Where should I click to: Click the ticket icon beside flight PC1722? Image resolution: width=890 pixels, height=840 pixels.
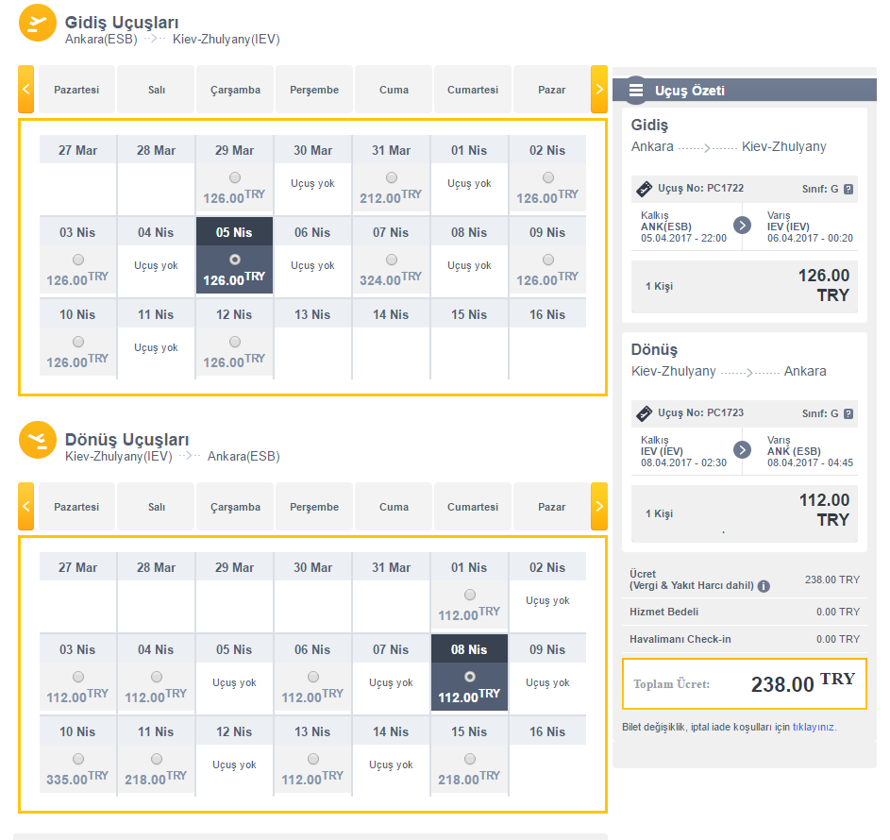tap(645, 189)
